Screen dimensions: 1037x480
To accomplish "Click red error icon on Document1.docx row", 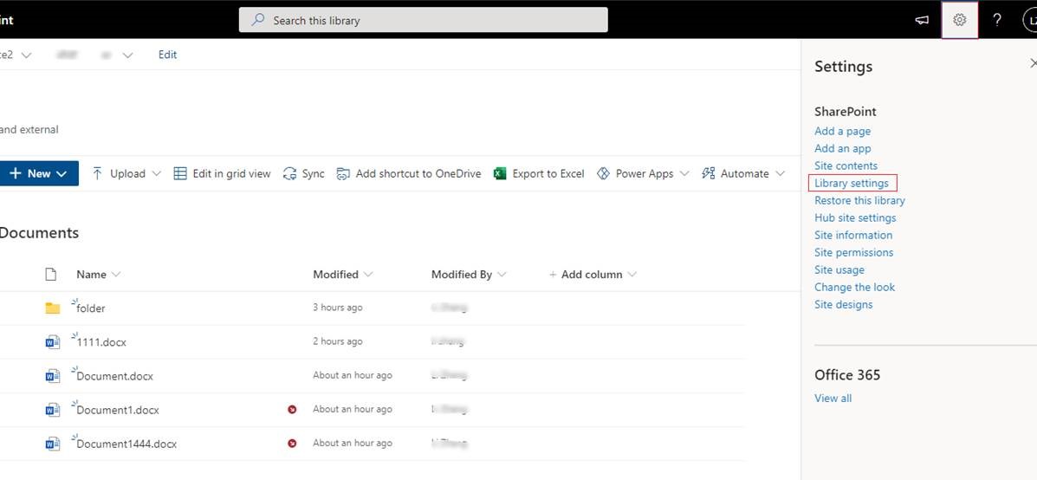I will [x=292, y=409].
